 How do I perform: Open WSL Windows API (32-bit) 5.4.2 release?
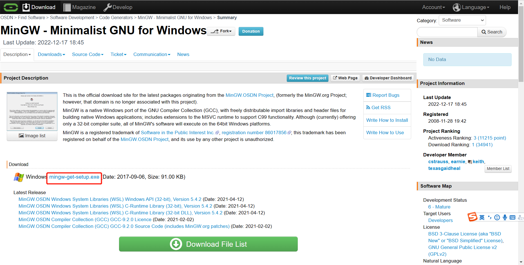click(x=110, y=199)
